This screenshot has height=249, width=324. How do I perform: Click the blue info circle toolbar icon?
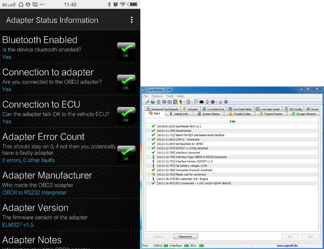(220, 102)
